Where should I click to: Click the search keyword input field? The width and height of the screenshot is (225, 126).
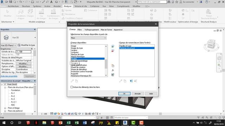(152, 2)
